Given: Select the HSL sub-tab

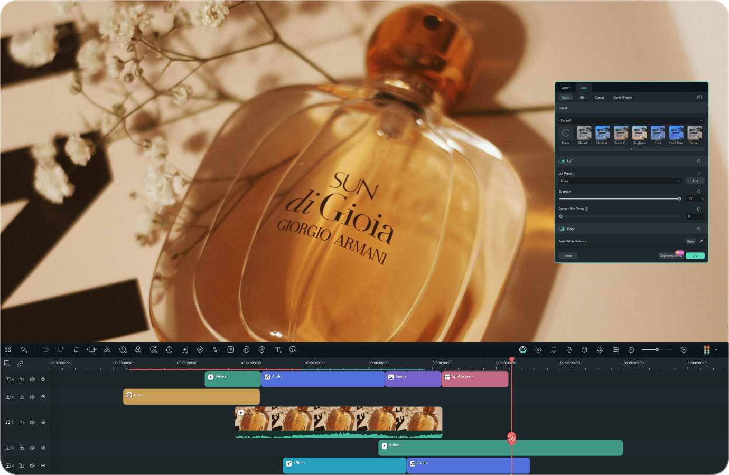Looking at the screenshot, I should point(582,98).
